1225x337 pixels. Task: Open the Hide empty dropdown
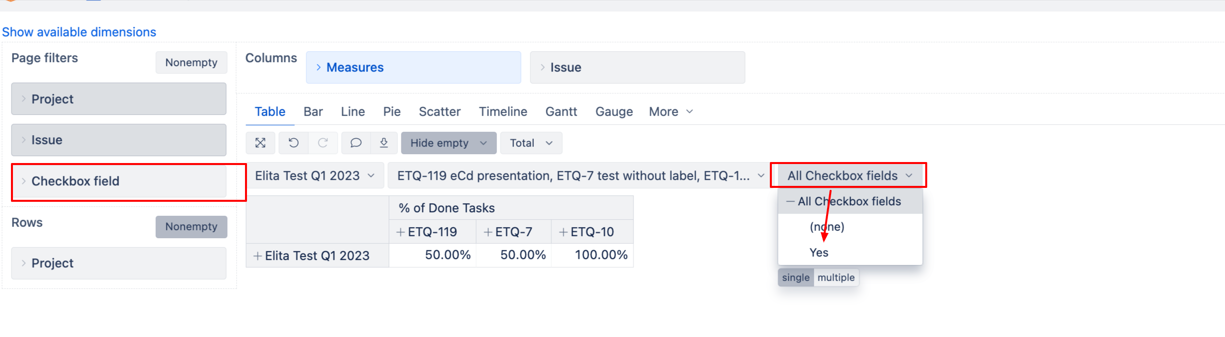[449, 143]
